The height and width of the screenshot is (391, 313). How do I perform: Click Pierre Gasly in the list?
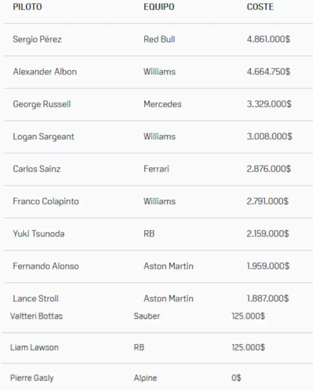(32, 378)
